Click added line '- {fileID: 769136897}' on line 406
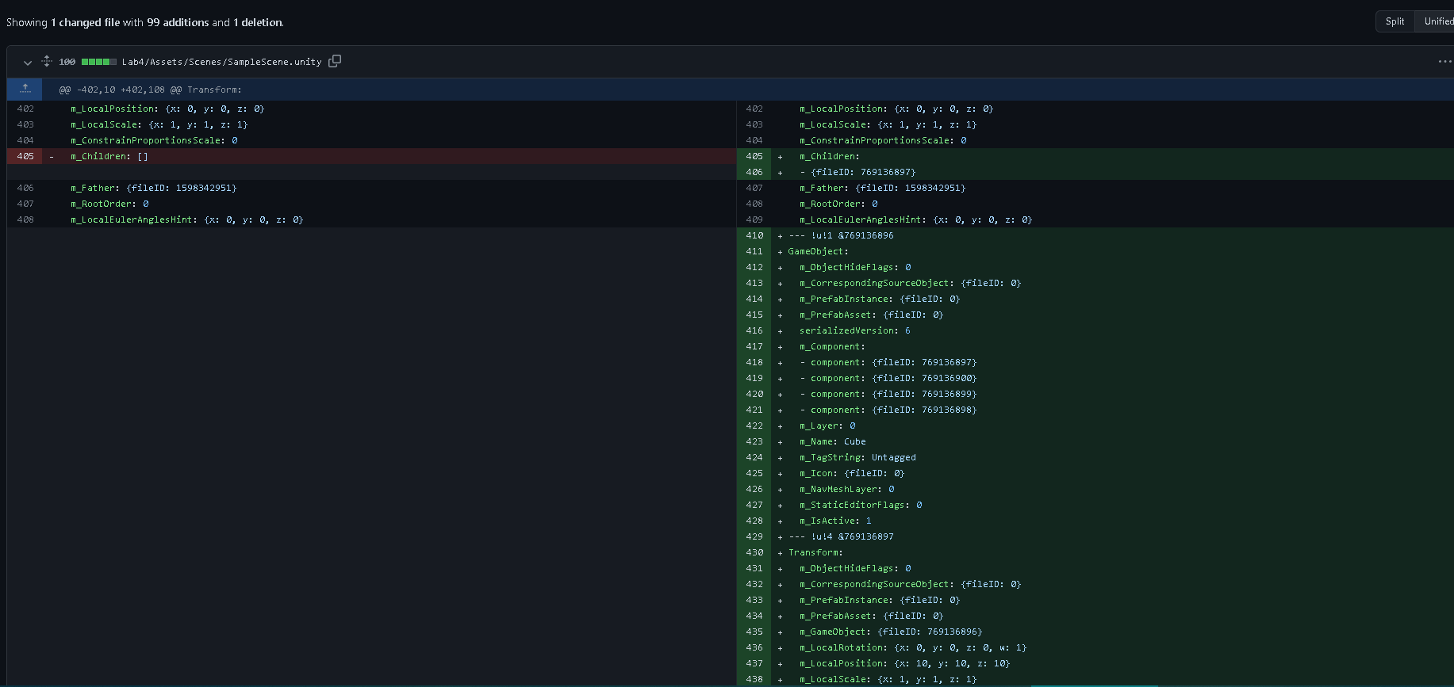1454x687 pixels. click(x=857, y=172)
